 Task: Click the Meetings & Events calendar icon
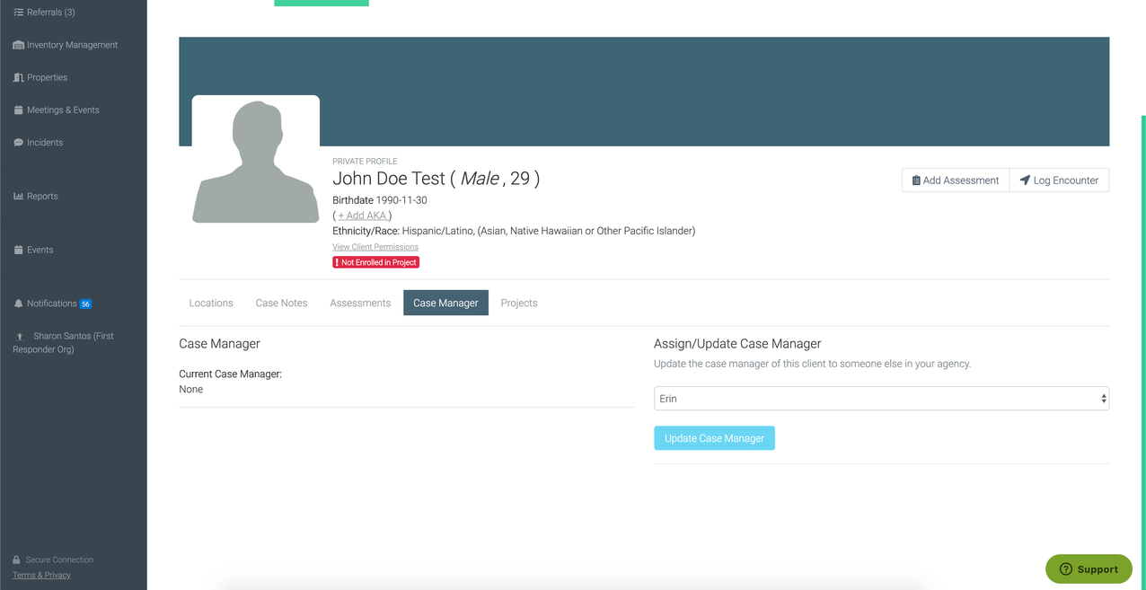tap(18, 110)
